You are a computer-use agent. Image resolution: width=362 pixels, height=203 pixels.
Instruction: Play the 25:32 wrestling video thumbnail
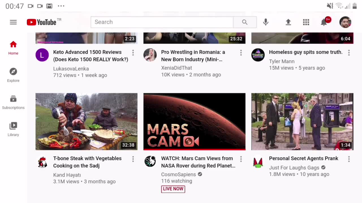tap(194, 38)
